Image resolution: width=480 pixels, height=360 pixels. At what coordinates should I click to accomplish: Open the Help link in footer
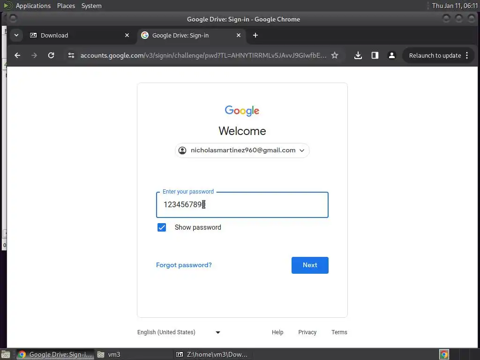[x=277, y=332]
